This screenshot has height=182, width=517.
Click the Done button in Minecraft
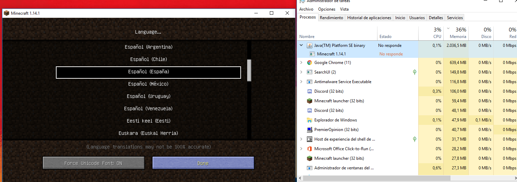203,163
